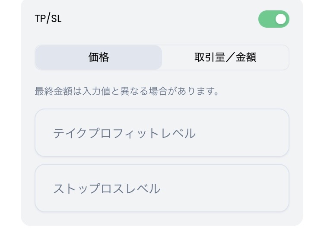Click the ストップロスレベル placeholder text
The image size is (324, 230).
point(107,188)
